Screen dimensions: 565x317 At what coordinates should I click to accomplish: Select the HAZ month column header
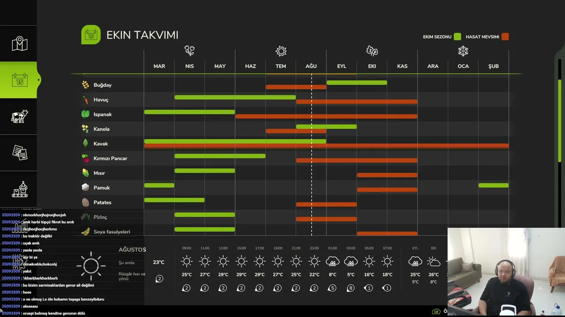(x=250, y=66)
